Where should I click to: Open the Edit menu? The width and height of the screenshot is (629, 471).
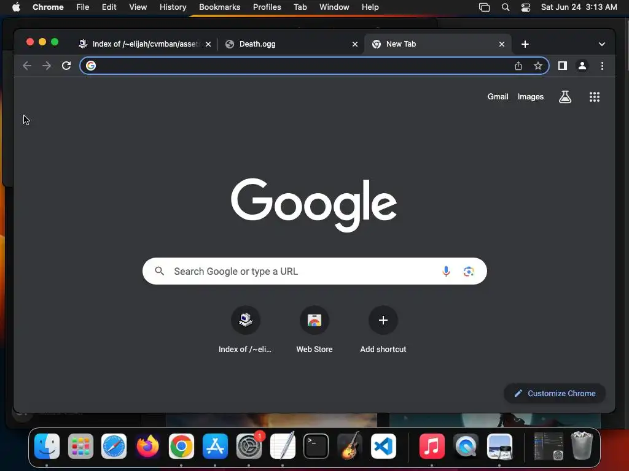pos(109,7)
